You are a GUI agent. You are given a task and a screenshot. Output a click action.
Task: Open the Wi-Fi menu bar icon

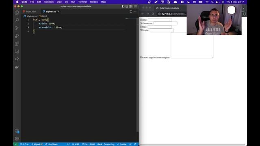coord(207,2)
